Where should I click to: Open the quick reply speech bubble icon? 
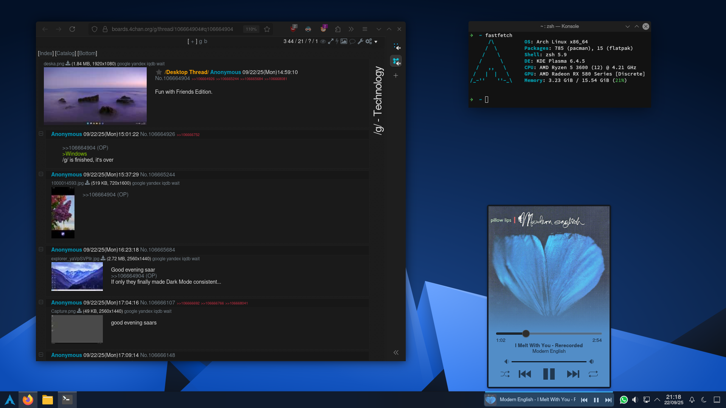[x=352, y=42]
